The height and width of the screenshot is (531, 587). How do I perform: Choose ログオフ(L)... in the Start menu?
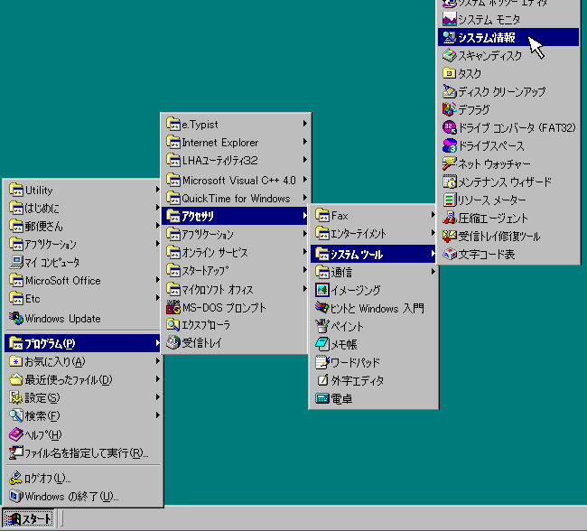(83, 479)
